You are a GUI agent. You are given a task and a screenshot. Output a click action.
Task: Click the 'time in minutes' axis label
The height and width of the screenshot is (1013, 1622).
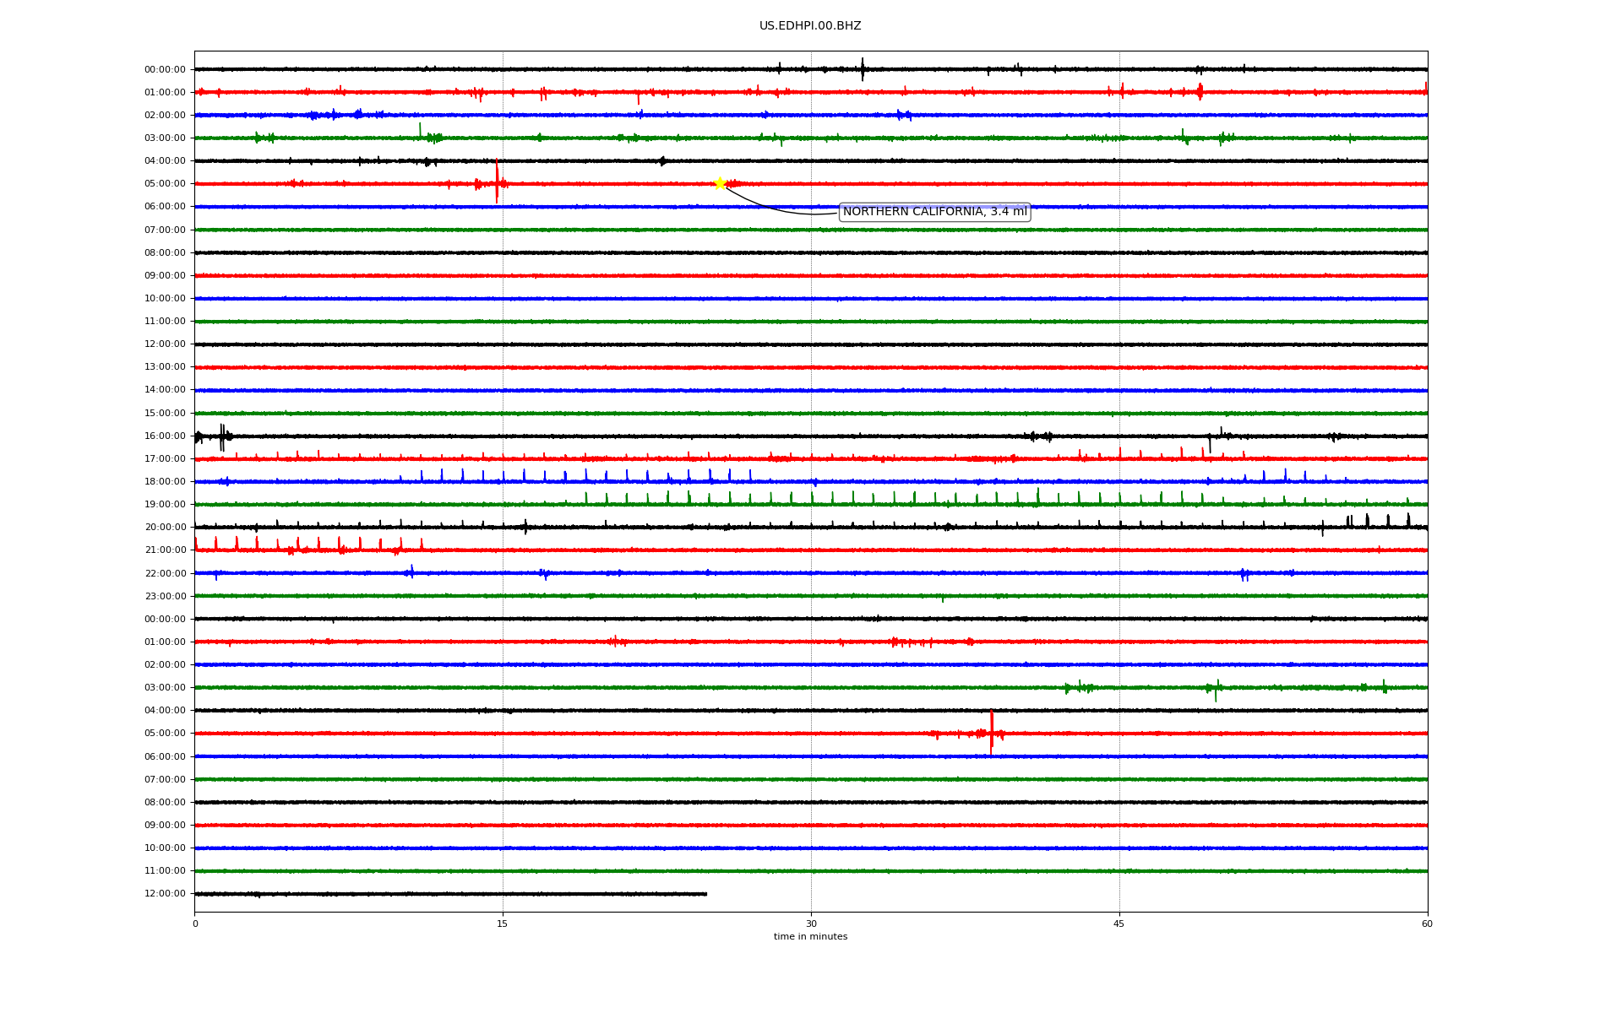[x=809, y=937]
